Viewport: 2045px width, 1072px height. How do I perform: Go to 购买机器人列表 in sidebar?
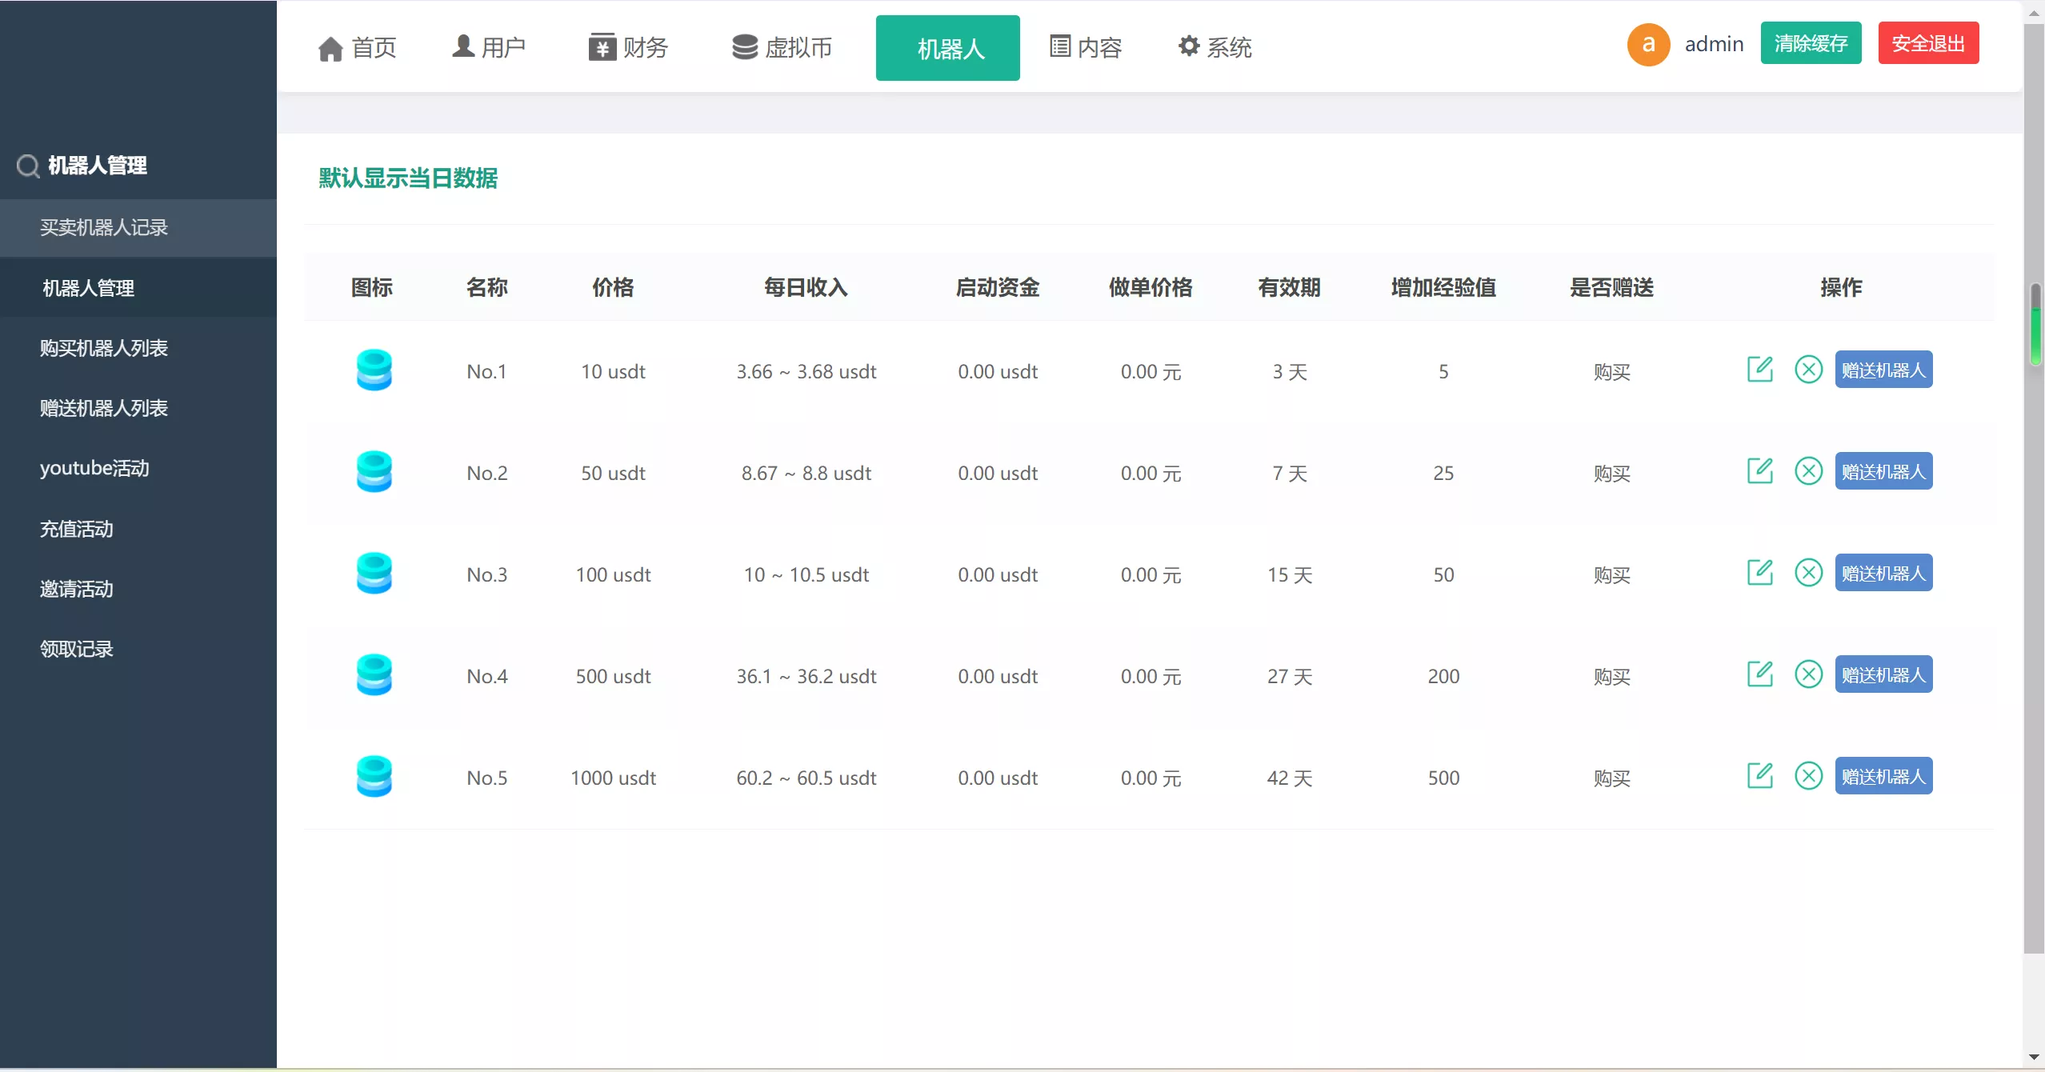click(x=104, y=348)
